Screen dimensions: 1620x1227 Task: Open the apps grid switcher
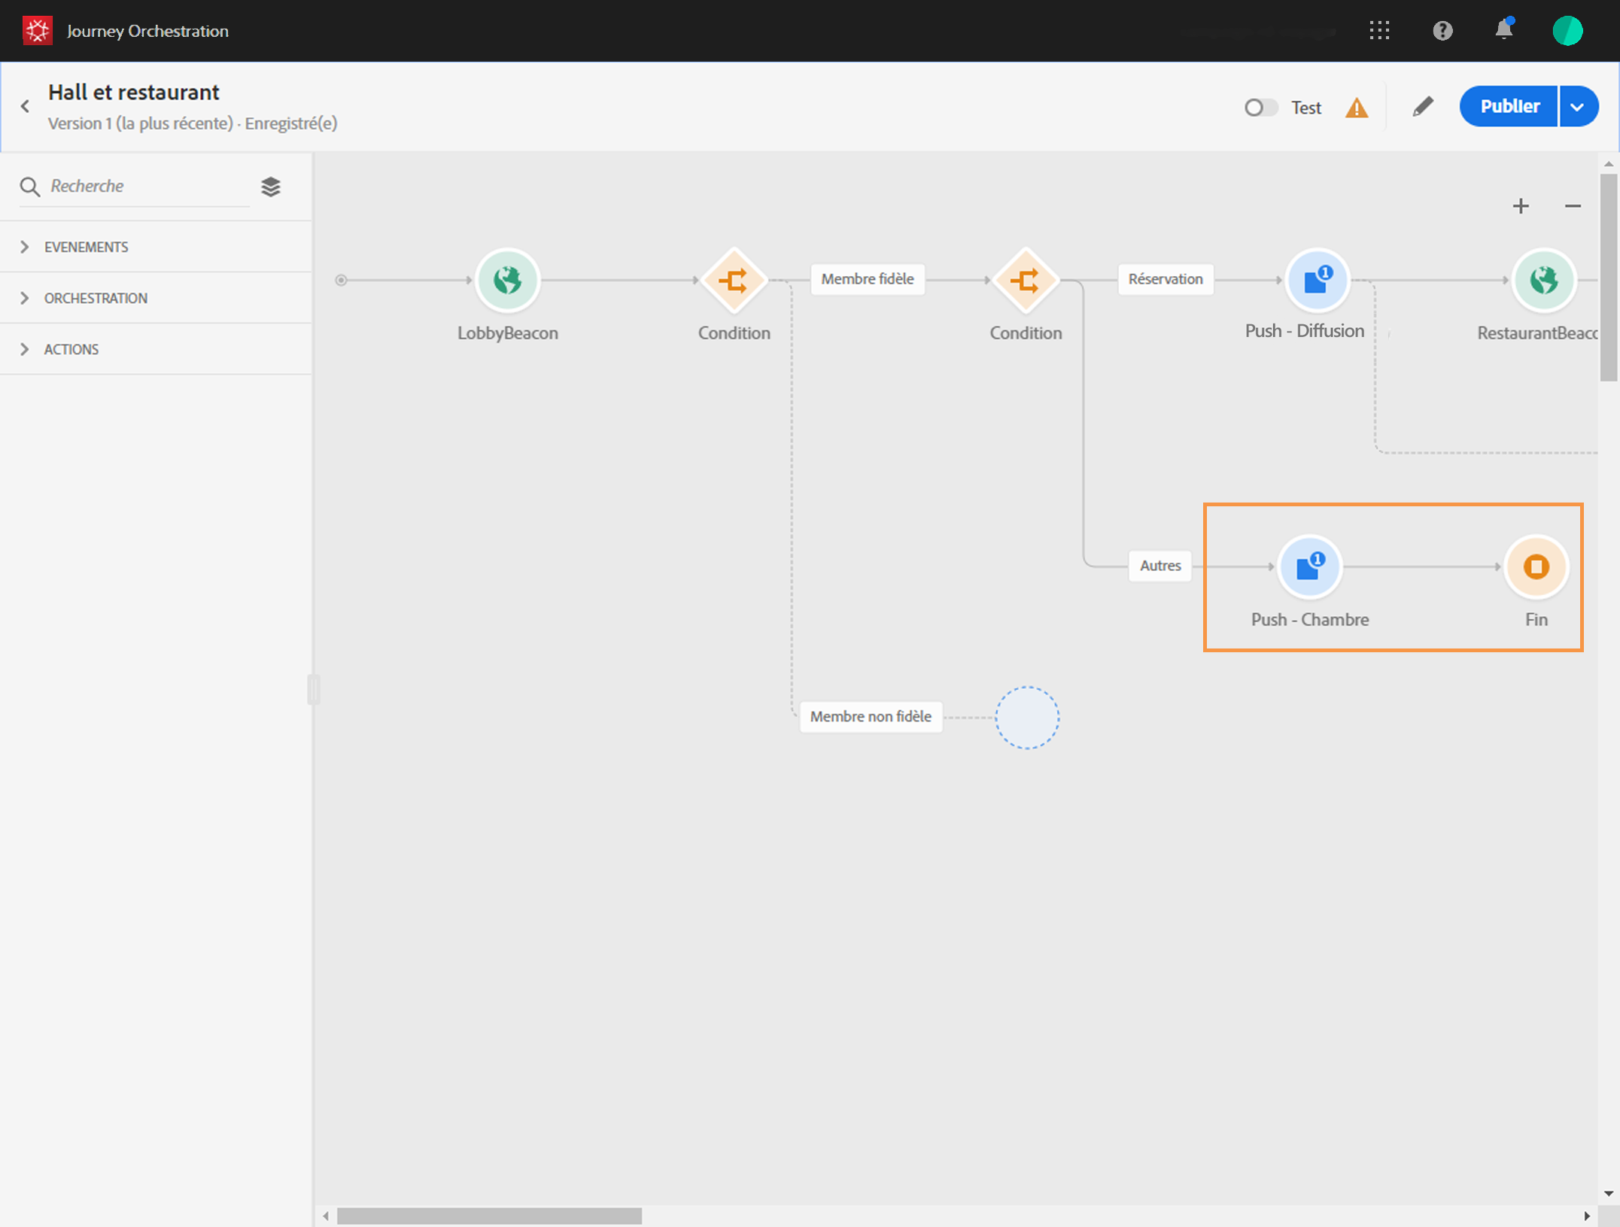[x=1378, y=31]
